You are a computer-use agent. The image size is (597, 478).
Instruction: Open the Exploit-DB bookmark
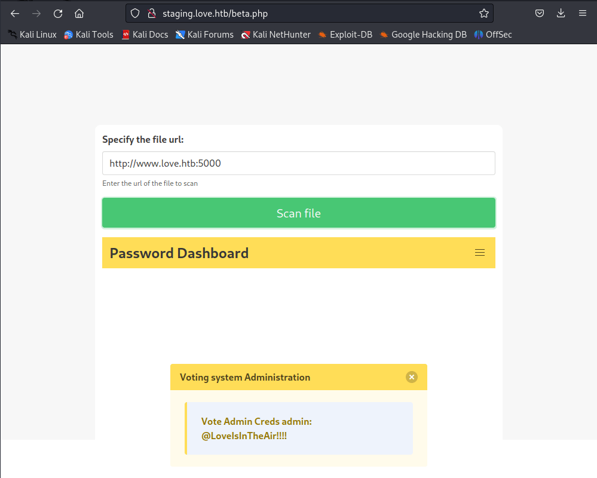coord(345,35)
